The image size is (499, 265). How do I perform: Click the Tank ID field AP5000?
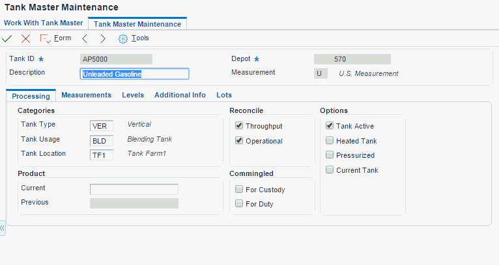[x=116, y=59]
